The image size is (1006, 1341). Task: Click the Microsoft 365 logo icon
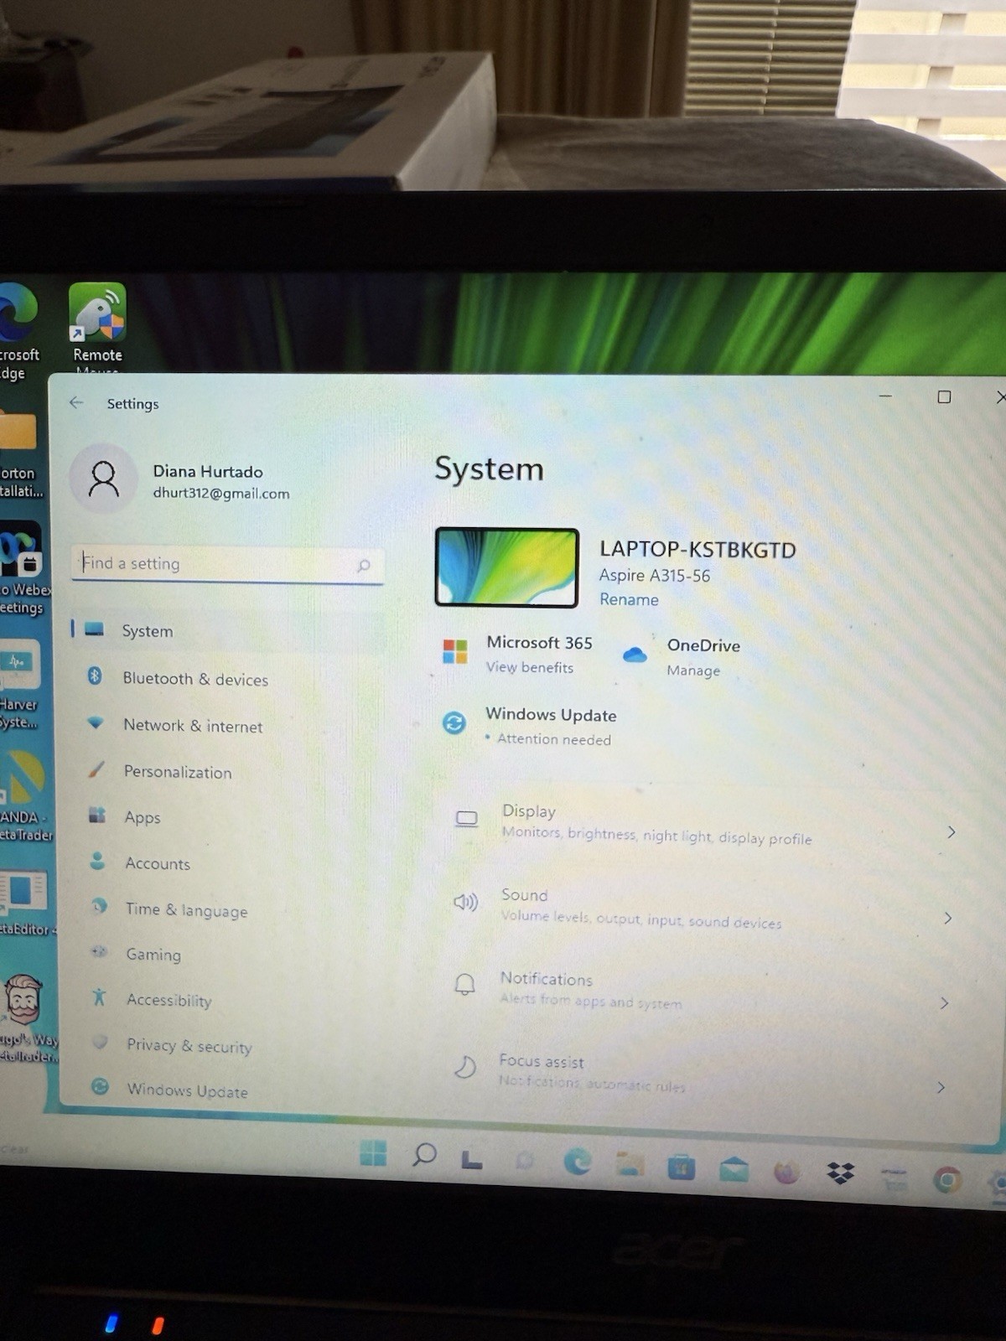point(454,650)
